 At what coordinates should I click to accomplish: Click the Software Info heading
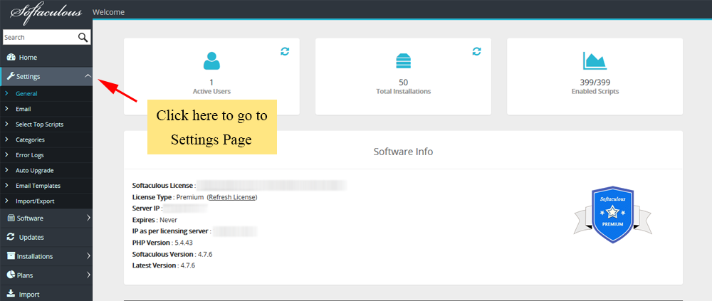(x=403, y=152)
